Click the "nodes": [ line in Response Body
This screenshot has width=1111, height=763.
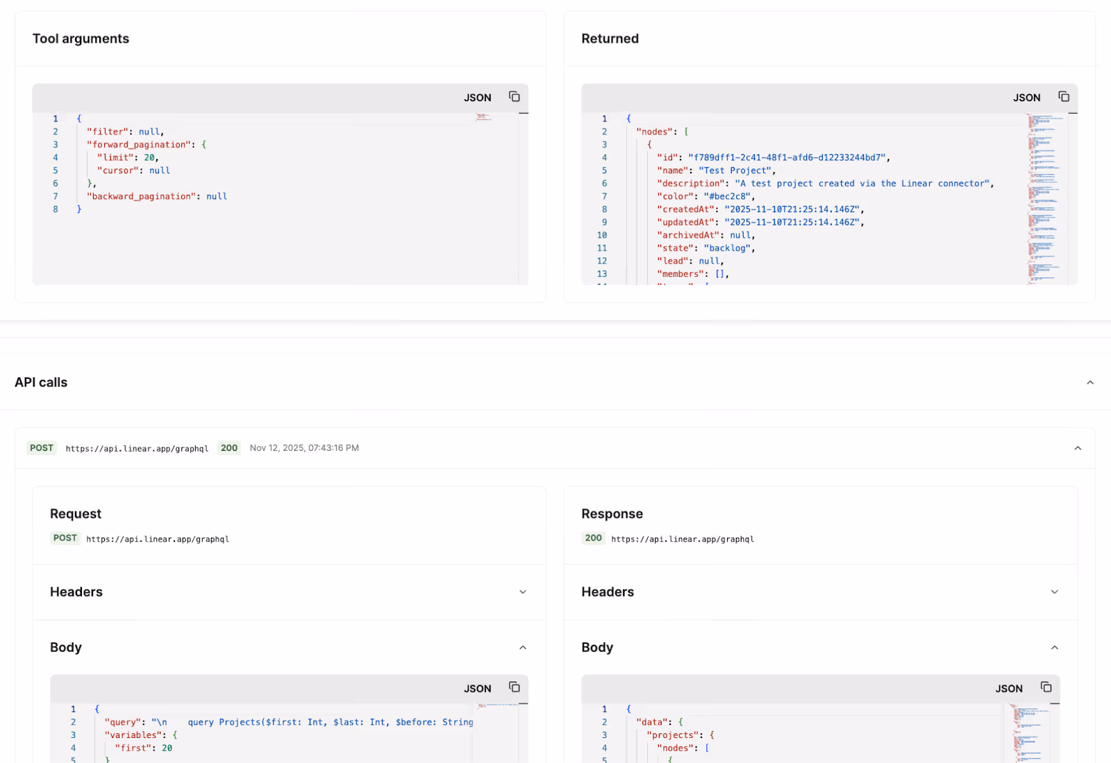click(683, 748)
